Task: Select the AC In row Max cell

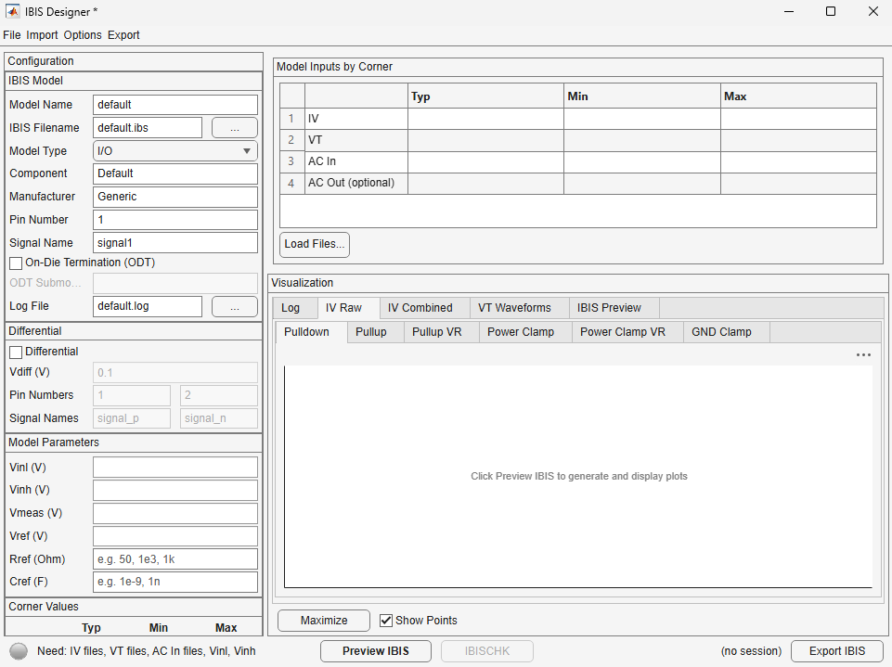Action: [x=798, y=162]
